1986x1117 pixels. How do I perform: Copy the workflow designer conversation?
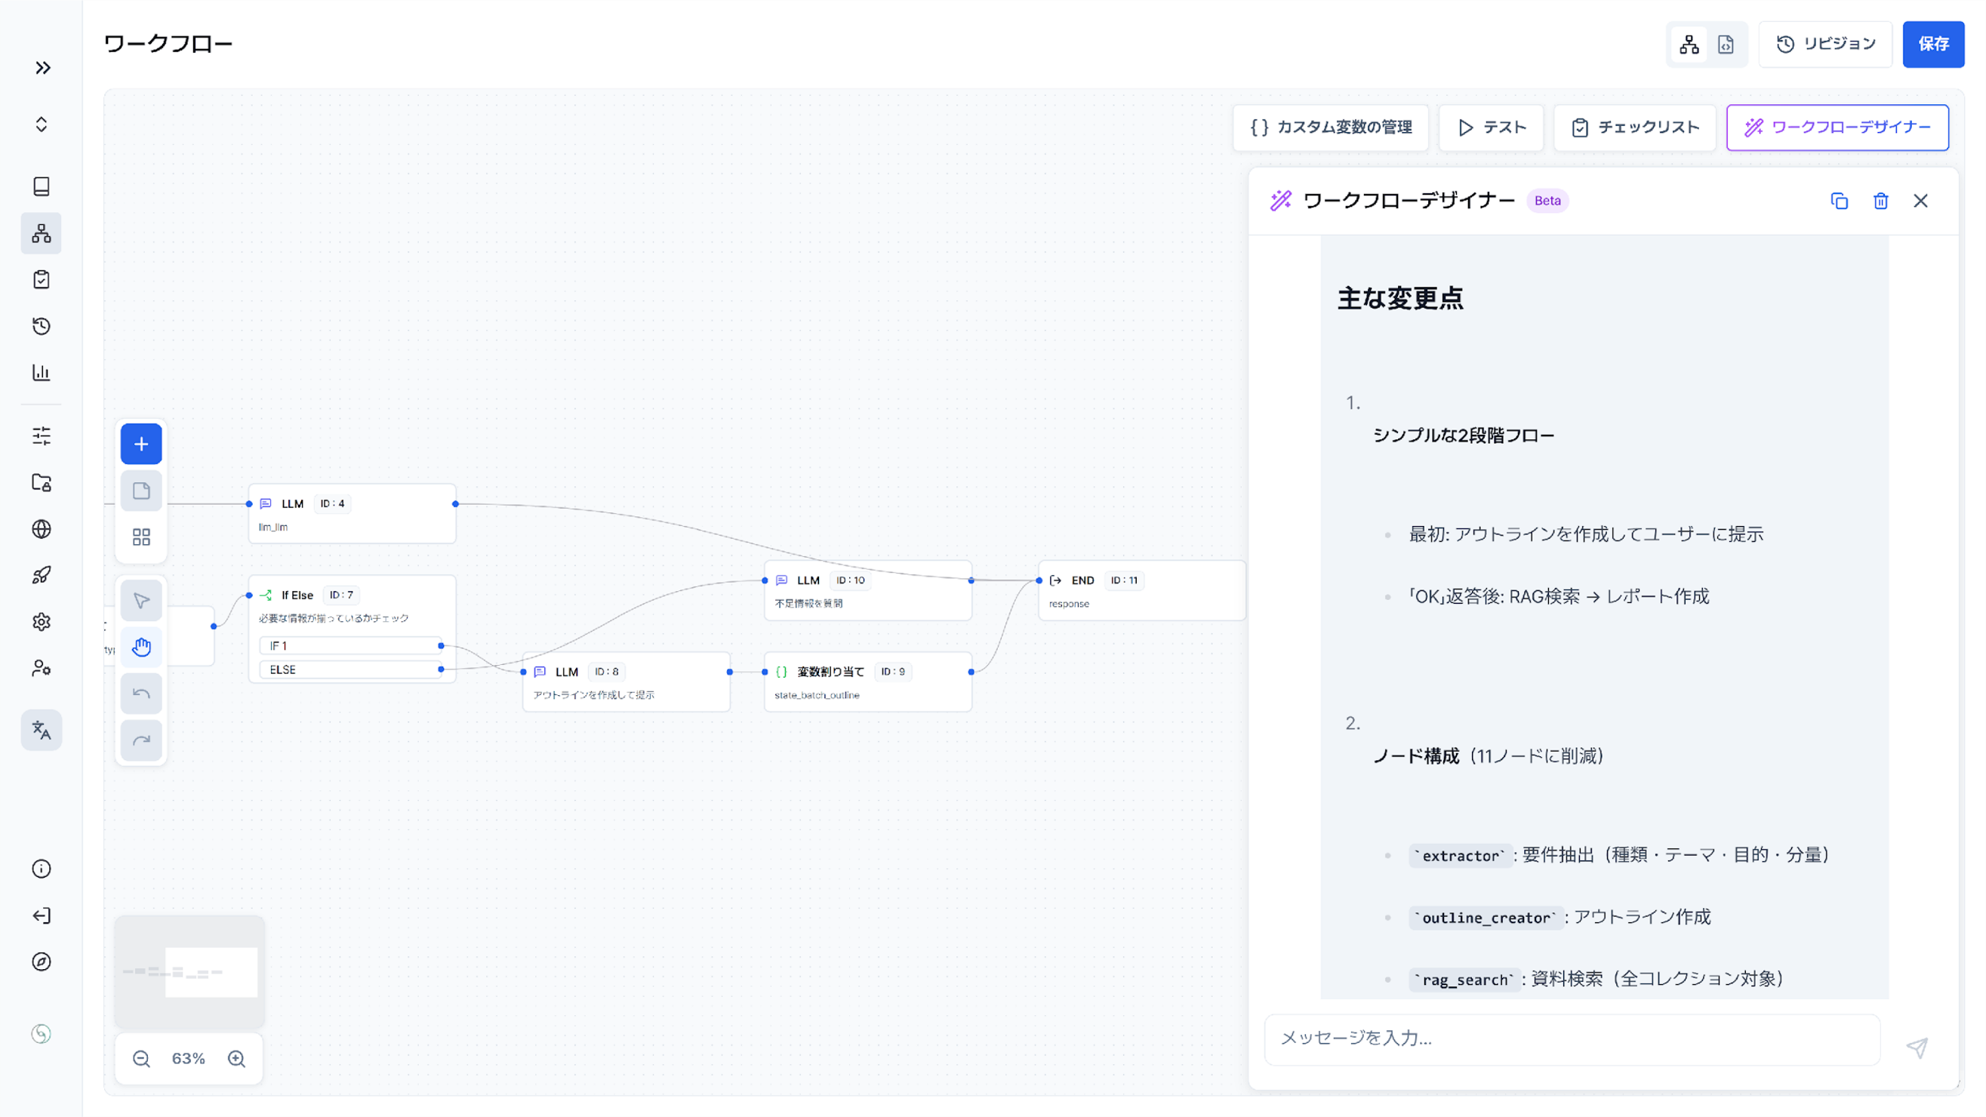pyautogui.click(x=1840, y=202)
